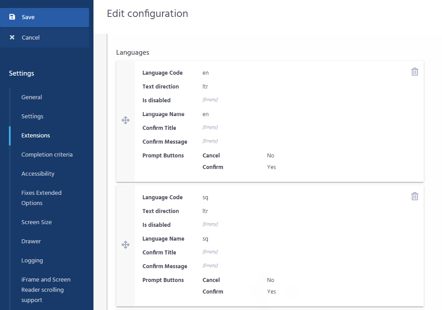Click the move handle for the 'en' language

point(126,120)
